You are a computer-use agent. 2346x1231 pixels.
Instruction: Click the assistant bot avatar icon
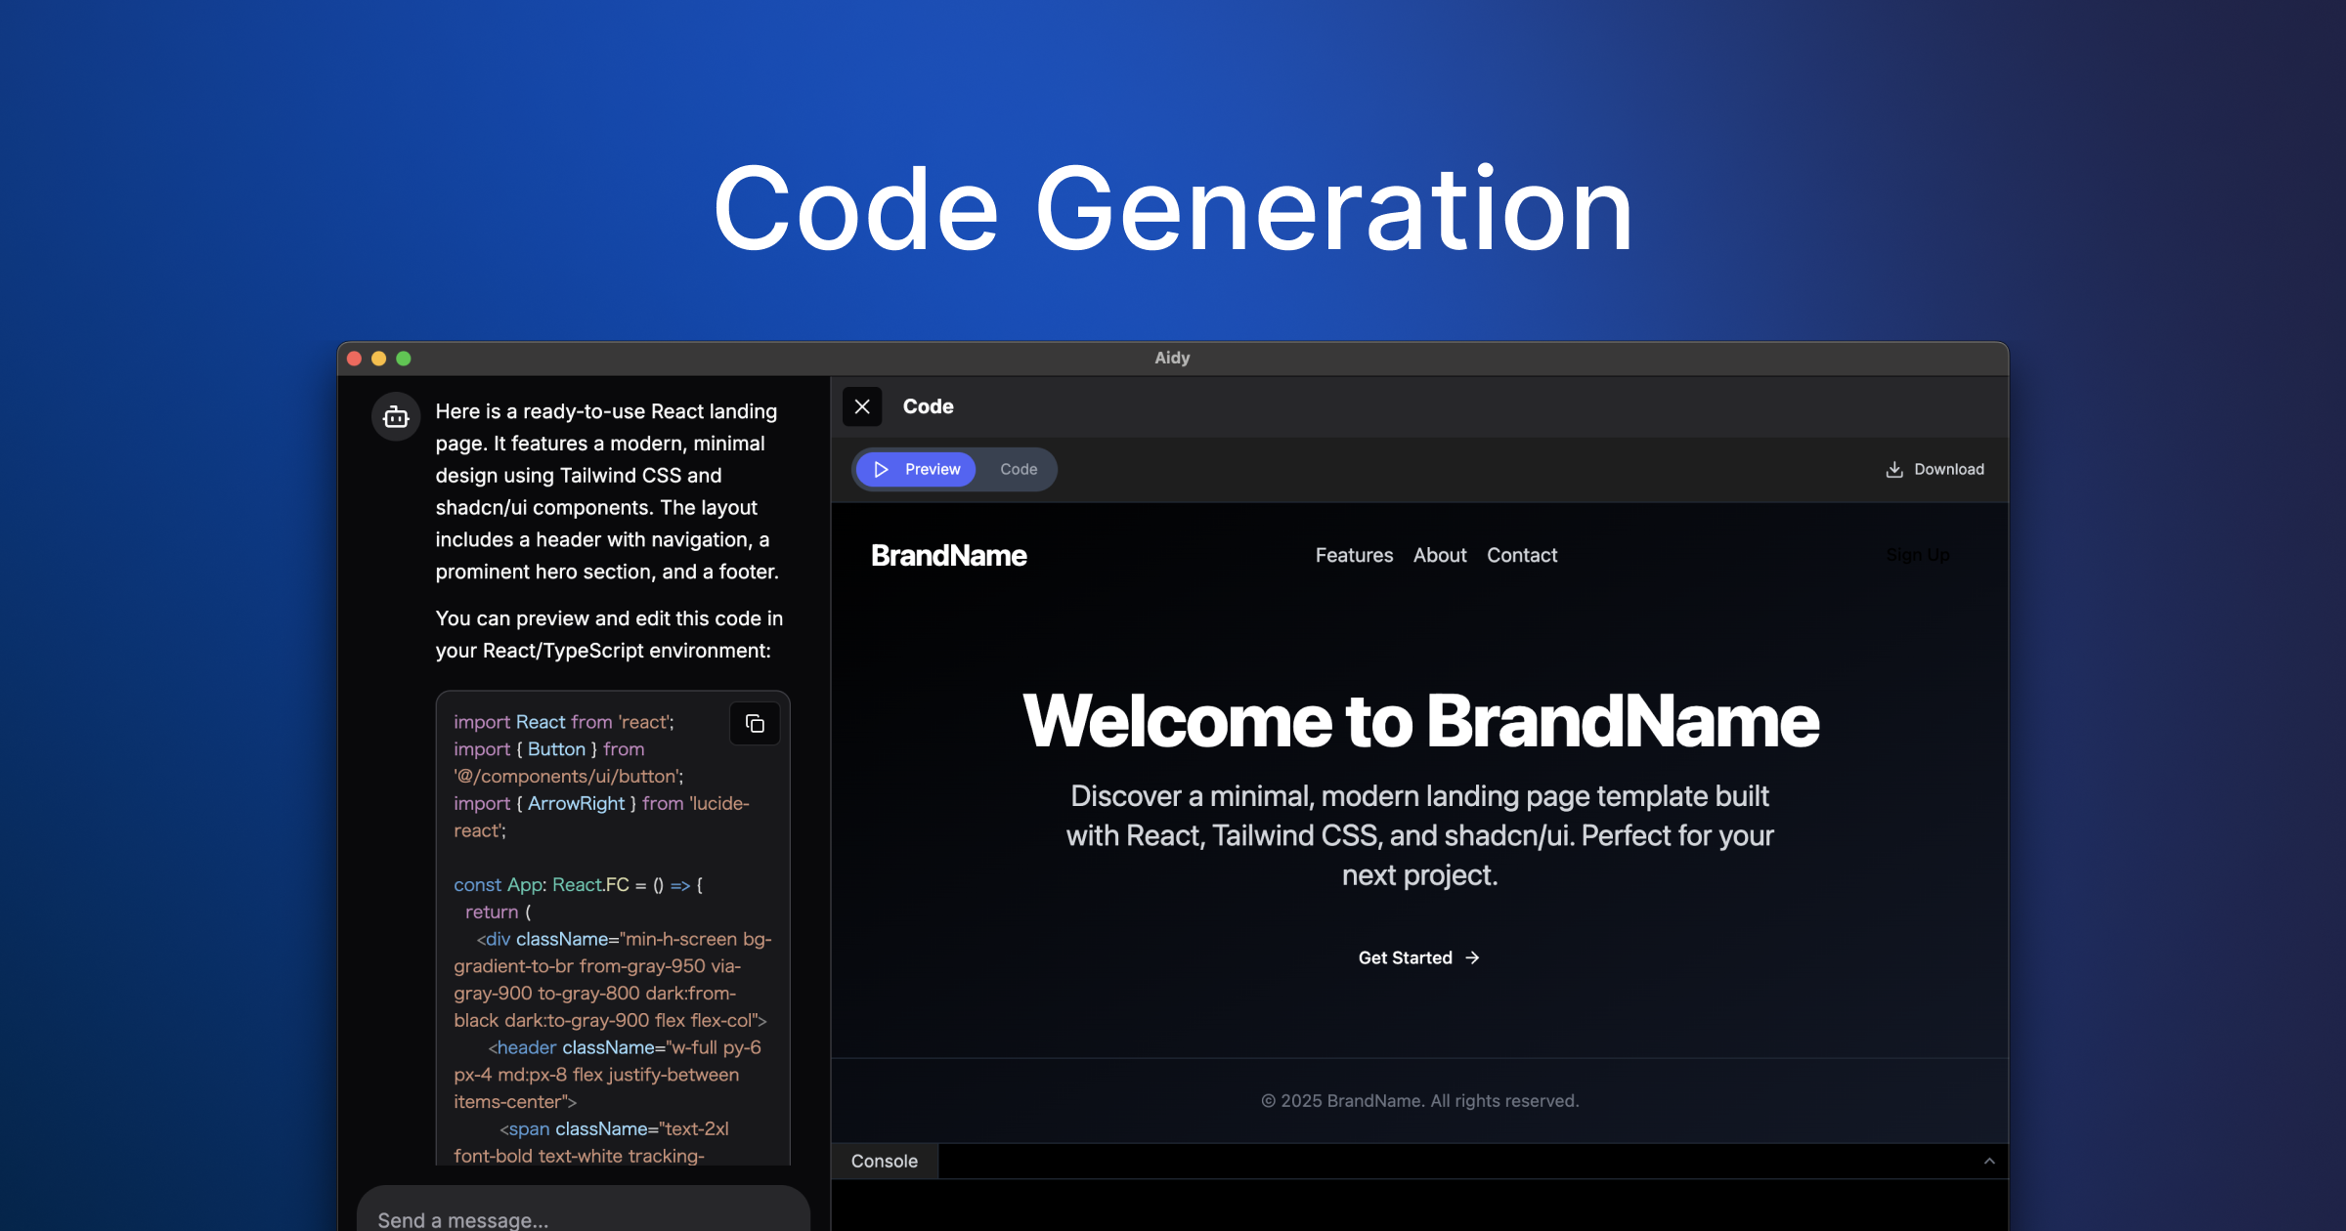click(396, 417)
